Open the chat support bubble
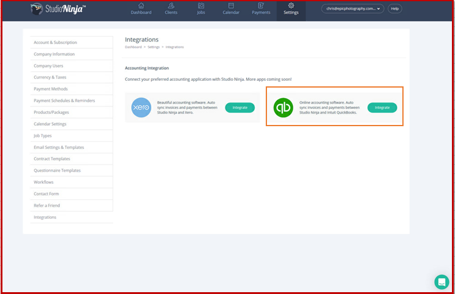Screen dimensions: 455x294 coord(442,282)
